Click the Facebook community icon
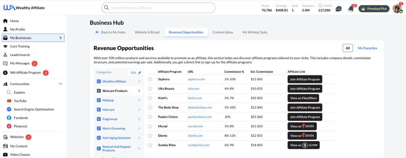This screenshot has width=406, height=158. (x=9, y=118)
